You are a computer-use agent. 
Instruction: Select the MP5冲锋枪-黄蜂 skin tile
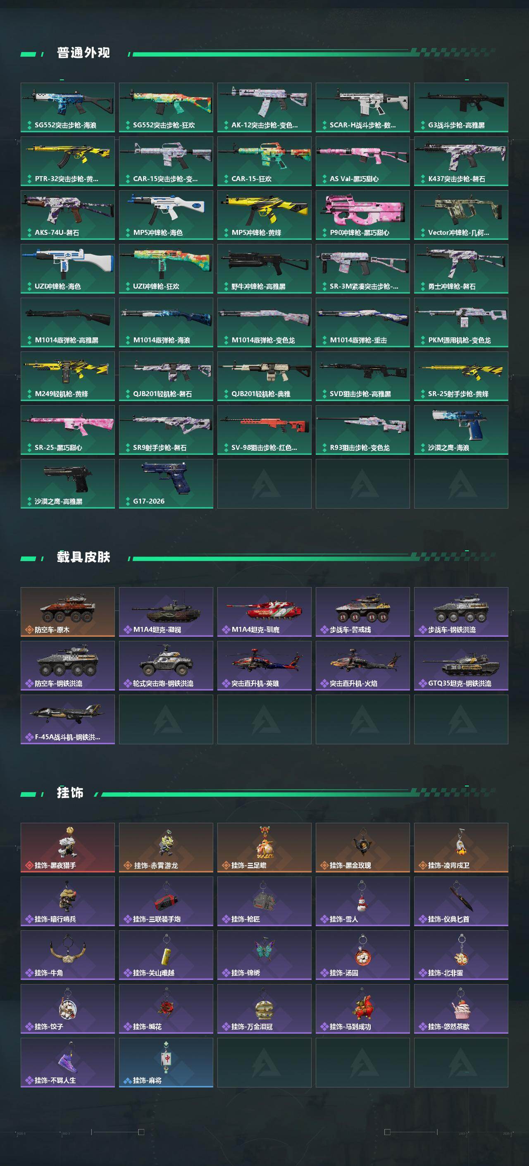(x=264, y=215)
